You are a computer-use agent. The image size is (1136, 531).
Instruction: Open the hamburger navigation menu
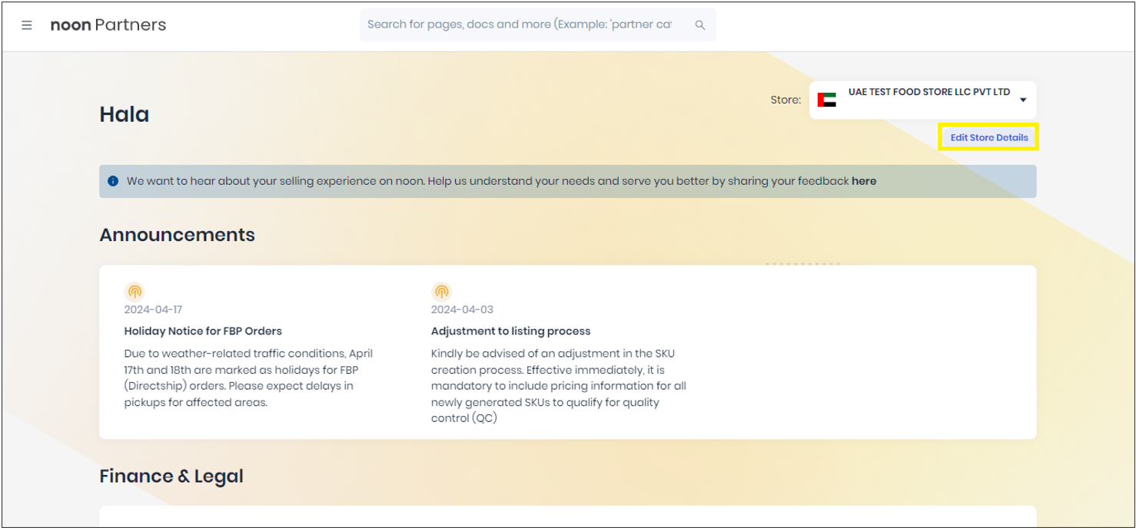pyautogui.click(x=27, y=25)
